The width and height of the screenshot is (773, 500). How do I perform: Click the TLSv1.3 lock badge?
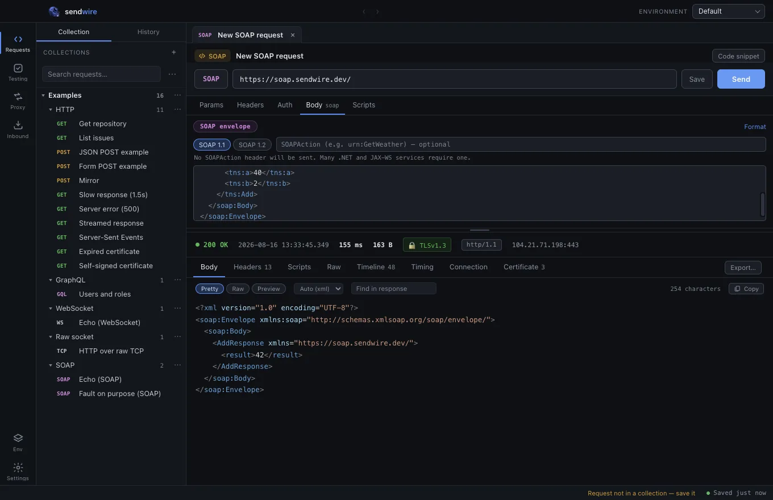pyautogui.click(x=427, y=245)
